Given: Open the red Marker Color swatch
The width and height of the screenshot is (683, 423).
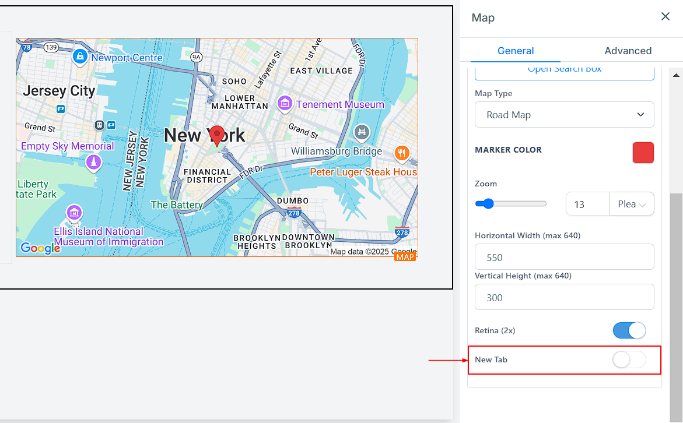Looking at the screenshot, I should tap(643, 153).
